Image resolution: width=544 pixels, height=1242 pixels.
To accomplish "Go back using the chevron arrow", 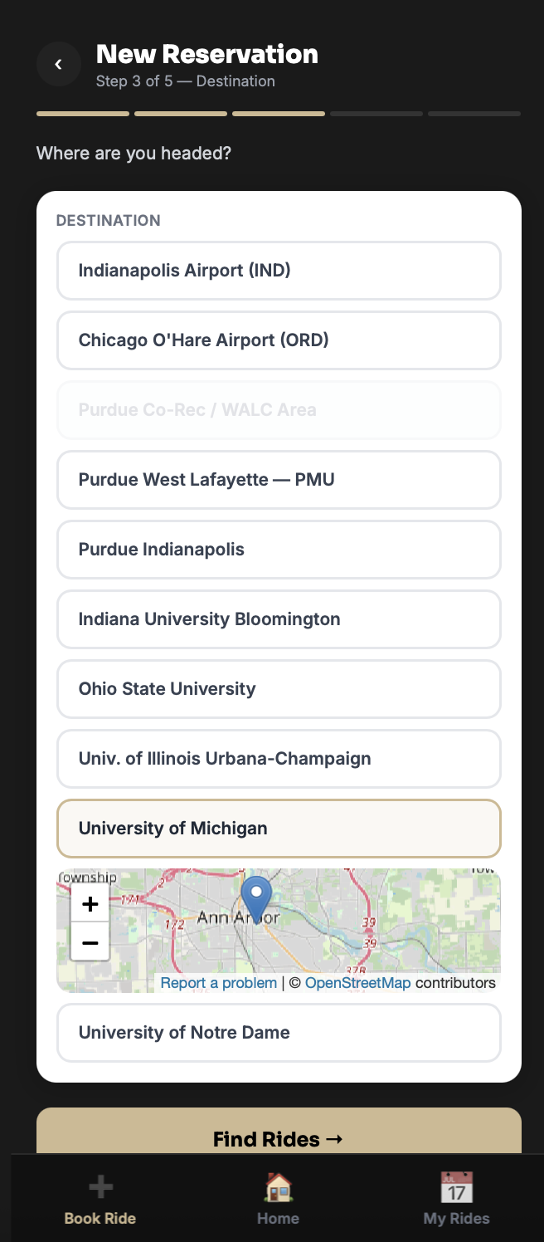I will tap(58, 64).
